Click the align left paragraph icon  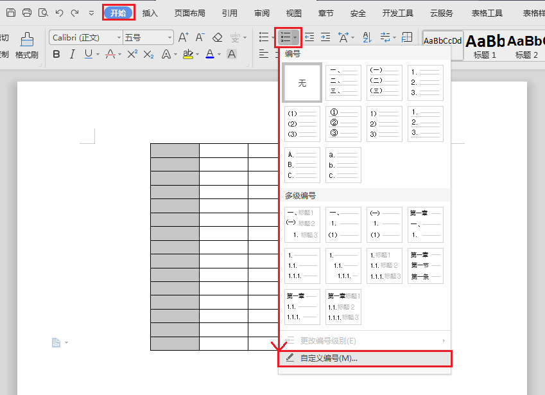tap(264, 54)
